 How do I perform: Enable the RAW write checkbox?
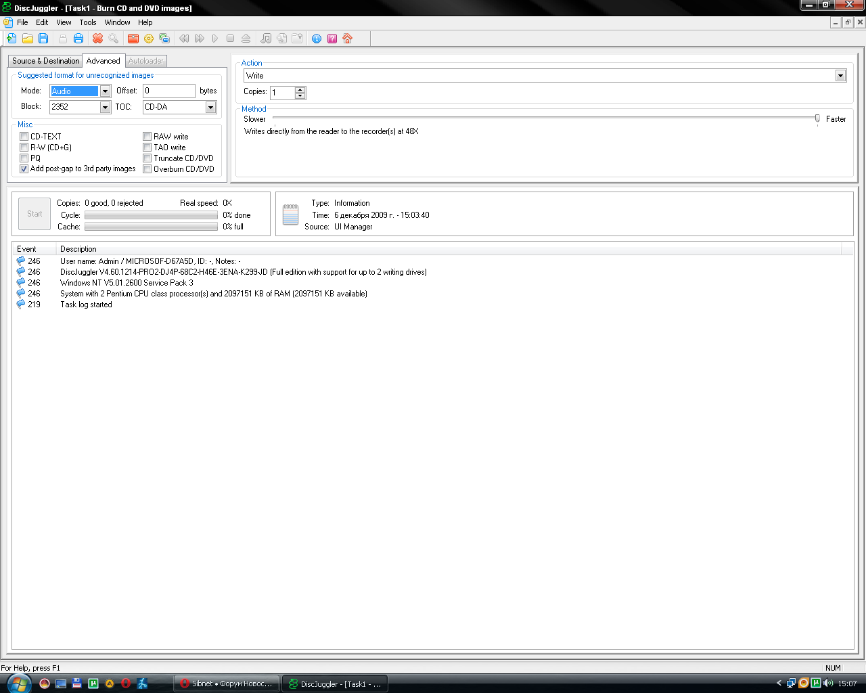[x=147, y=137]
